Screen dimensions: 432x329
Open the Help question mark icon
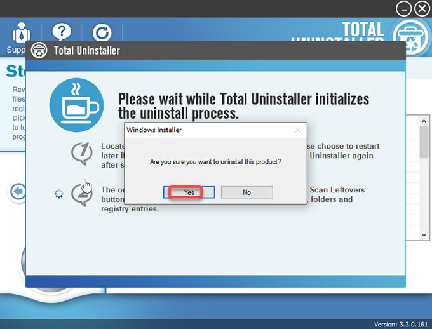coord(62,32)
